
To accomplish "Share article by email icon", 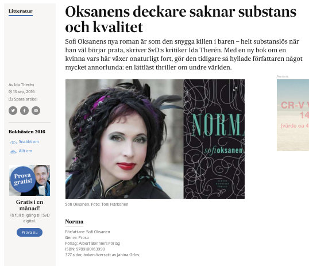I will point(36,110).
